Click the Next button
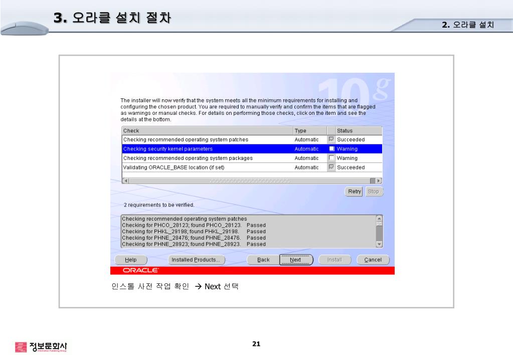 point(296,260)
